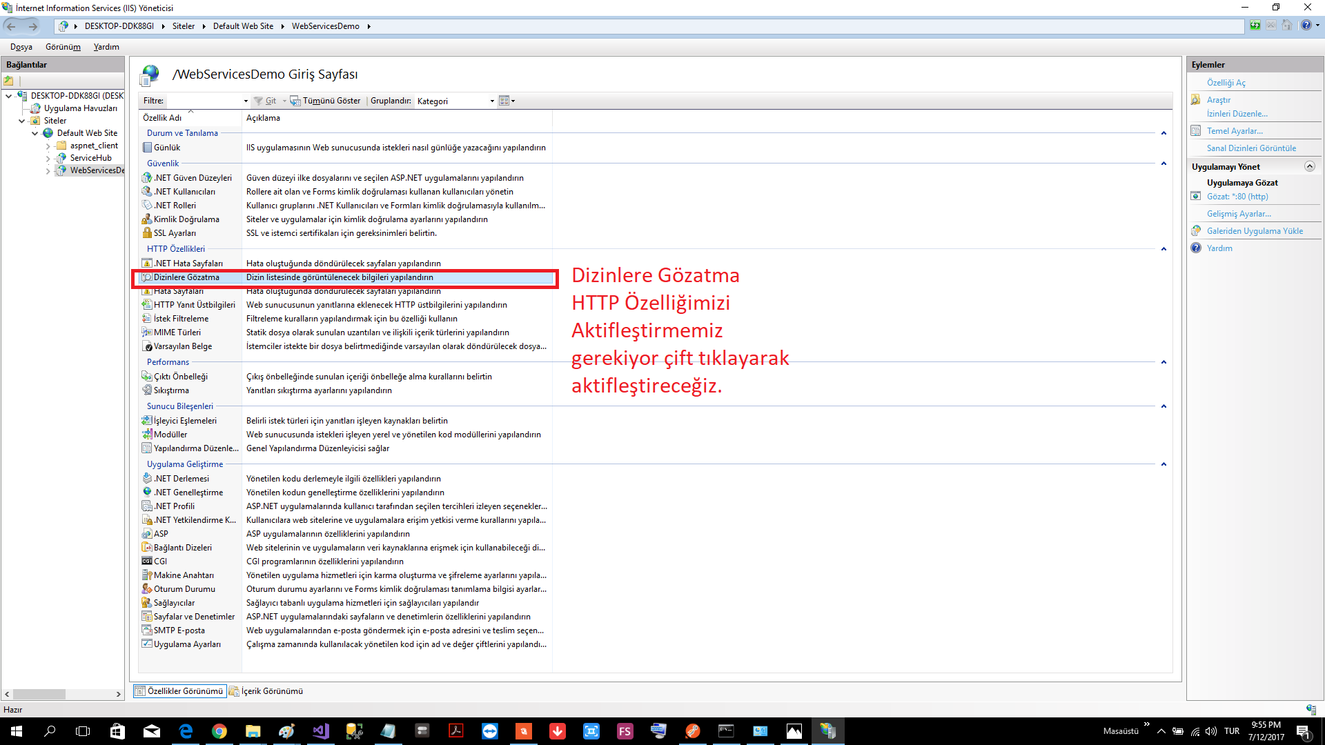The height and width of the screenshot is (745, 1325).
Task: Open the Kimlik Doğrulama feature
Action: 186,219
